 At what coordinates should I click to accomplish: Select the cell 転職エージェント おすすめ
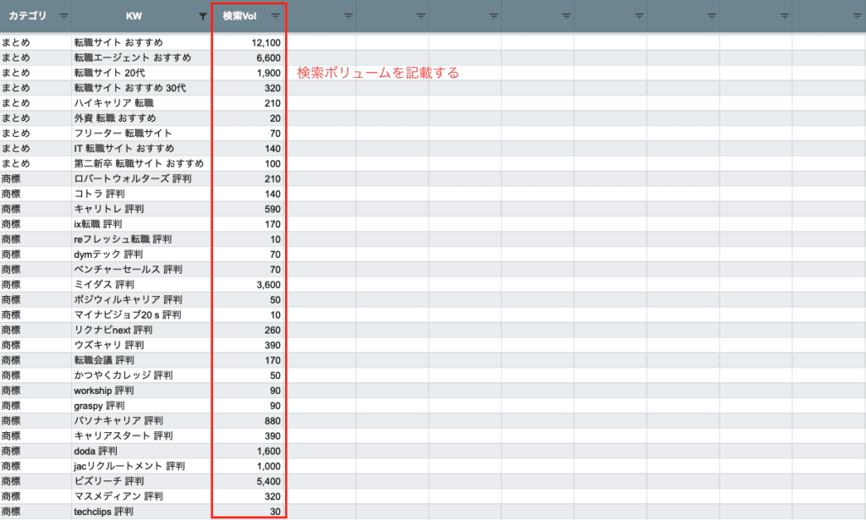(141, 57)
